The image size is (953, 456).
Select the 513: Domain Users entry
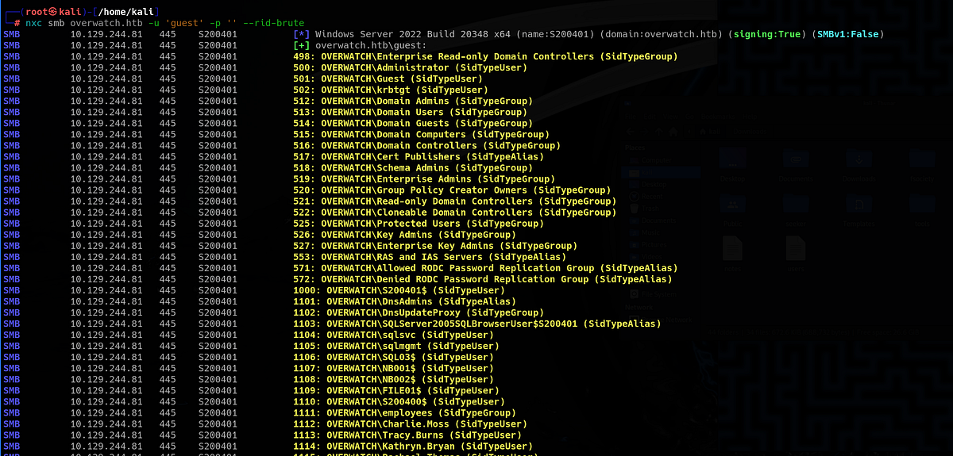point(410,113)
